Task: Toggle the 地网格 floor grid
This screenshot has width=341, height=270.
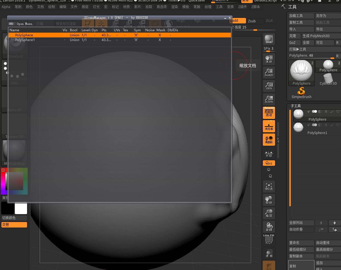Action: [x=269, y=126]
